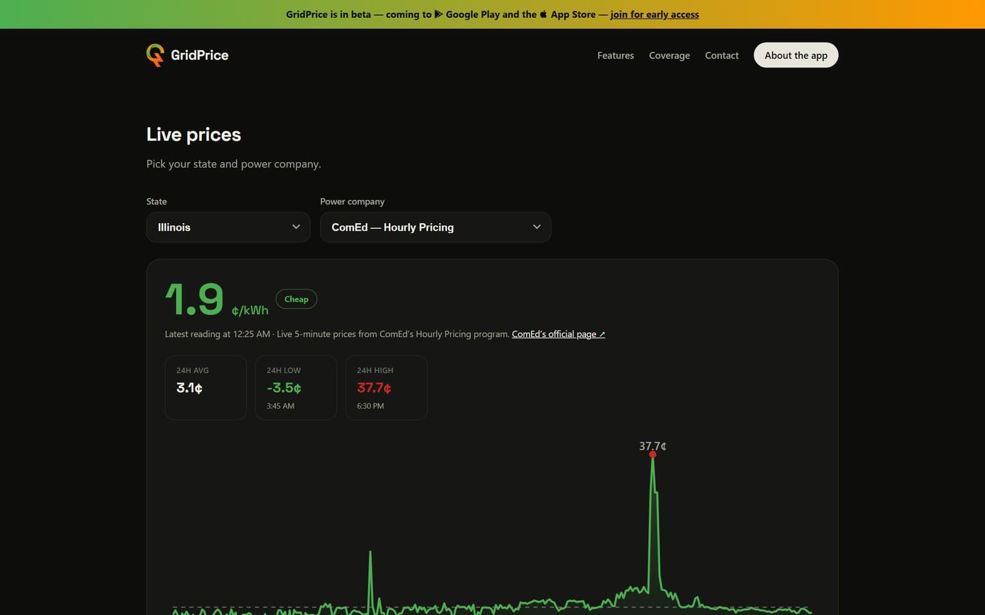Open the State dropdown showing Illinois

[228, 227]
